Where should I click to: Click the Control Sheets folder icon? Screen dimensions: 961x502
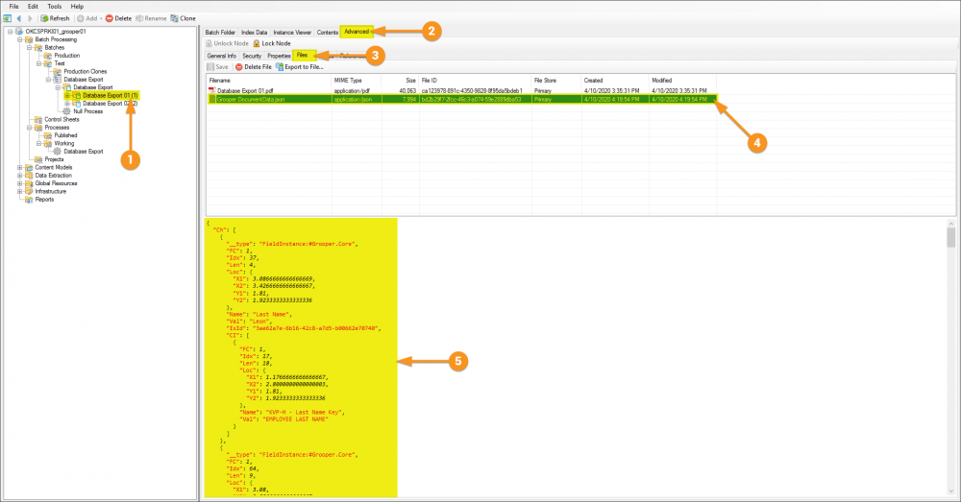tap(38, 119)
